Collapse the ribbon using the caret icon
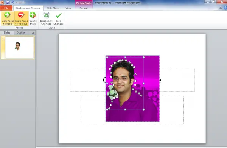227x148 pixels. coord(221,8)
